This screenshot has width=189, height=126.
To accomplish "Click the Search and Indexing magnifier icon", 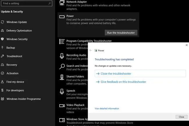I will tap(62, 66).
